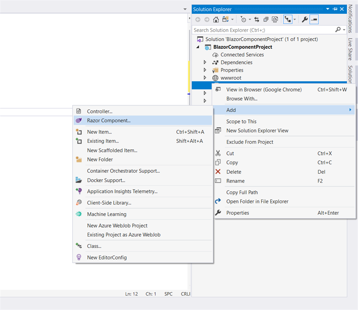Expand the Dependencies node
The image size is (358, 310).
pos(205,62)
